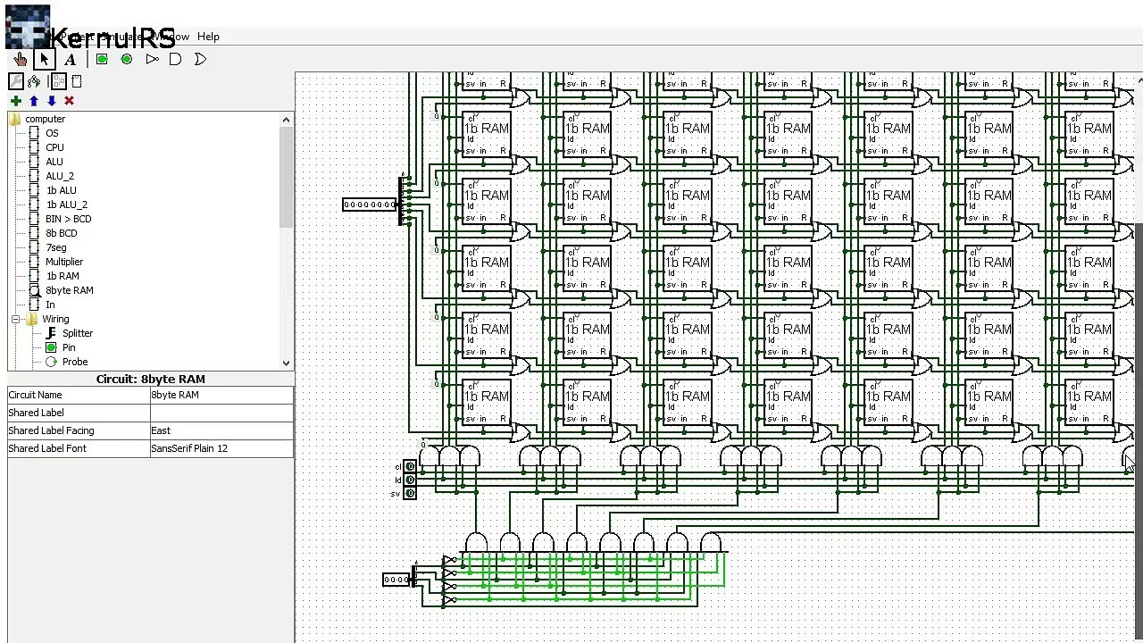The height and width of the screenshot is (643, 1143).
Task: Remove the circuit with red X
Action: [69, 101]
